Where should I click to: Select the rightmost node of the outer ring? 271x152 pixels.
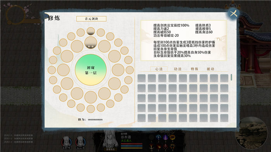click(130, 70)
